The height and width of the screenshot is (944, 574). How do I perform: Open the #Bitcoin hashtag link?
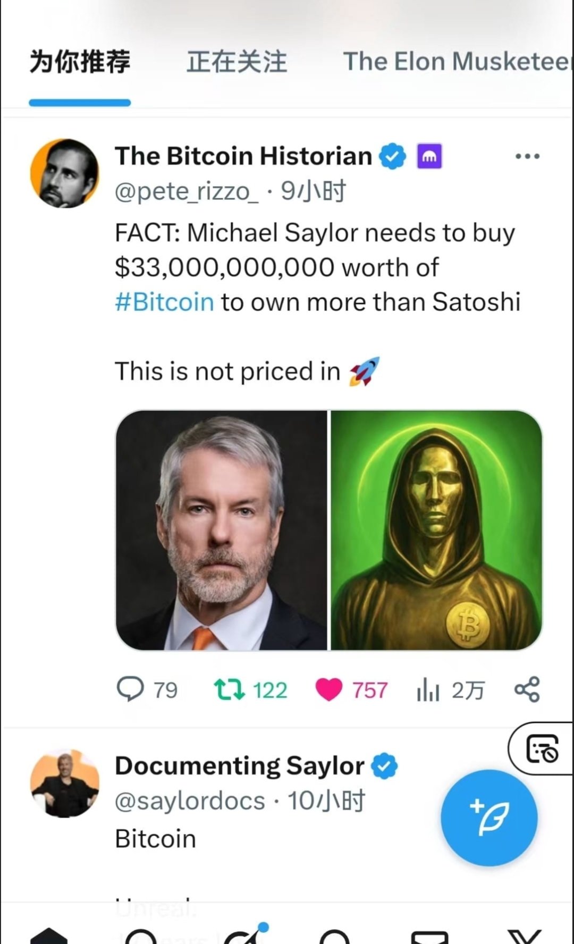tap(164, 302)
